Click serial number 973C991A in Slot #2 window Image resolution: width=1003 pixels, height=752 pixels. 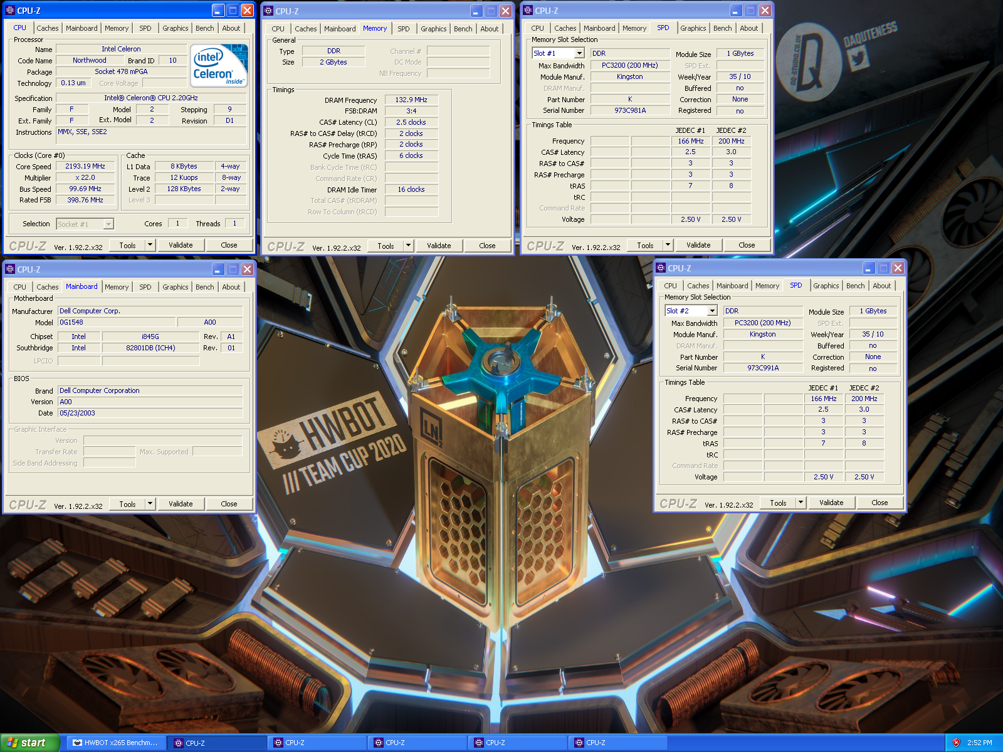763,368
